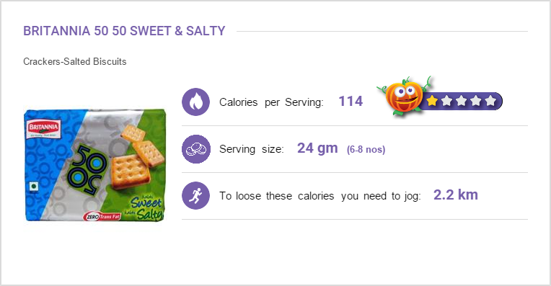The width and height of the screenshot is (551, 286).
Task: Click the Serving size label
Action: [251, 149]
